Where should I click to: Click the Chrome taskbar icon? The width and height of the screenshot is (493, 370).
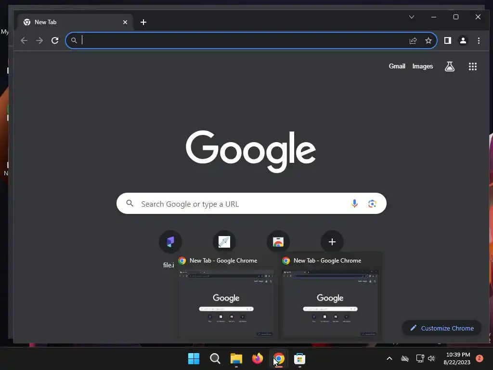(279, 358)
